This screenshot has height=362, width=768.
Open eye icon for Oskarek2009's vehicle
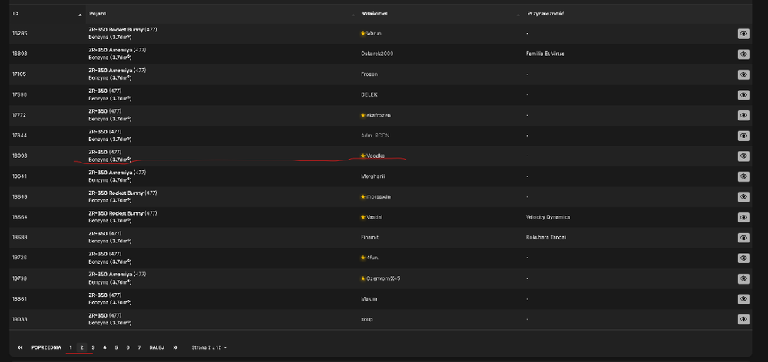tap(743, 54)
